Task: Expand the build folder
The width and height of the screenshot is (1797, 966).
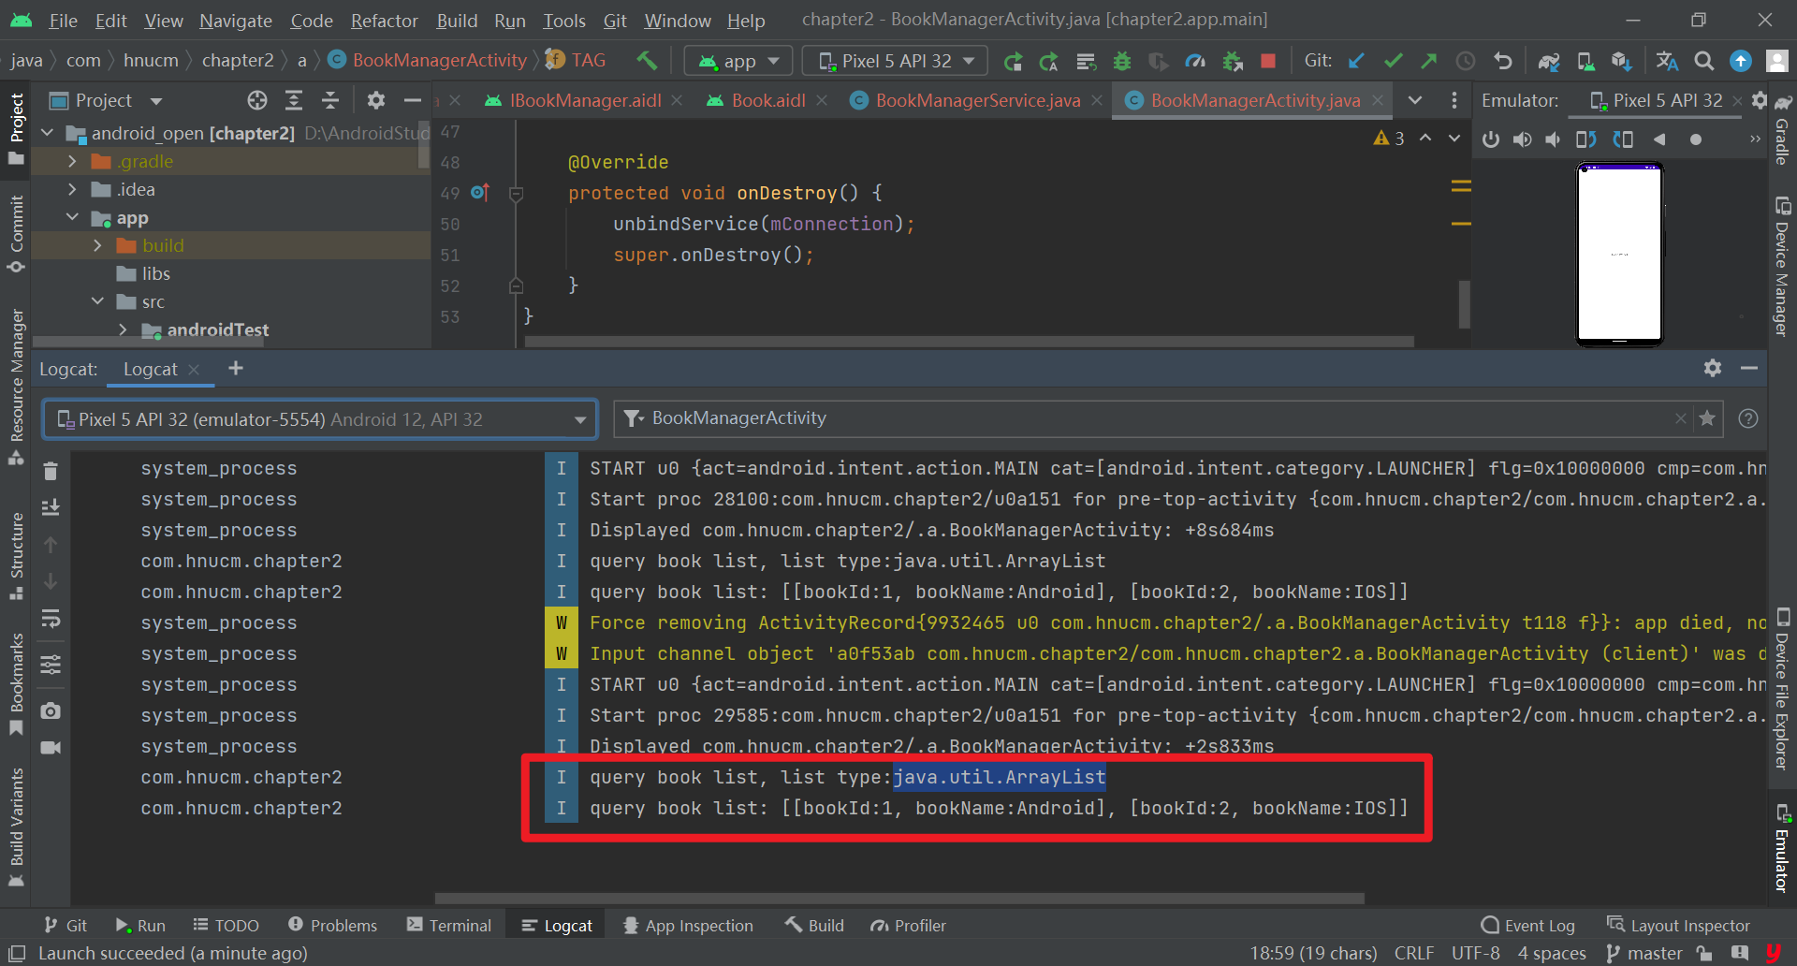Action: 97,245
